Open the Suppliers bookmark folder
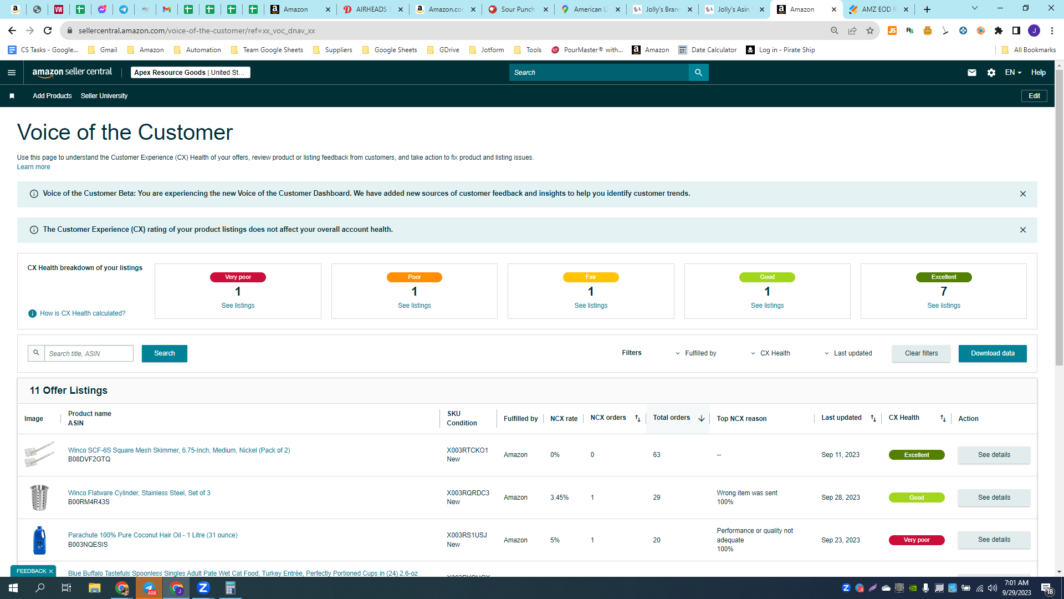Screen dimensions: 1064x599 point(332,50)
